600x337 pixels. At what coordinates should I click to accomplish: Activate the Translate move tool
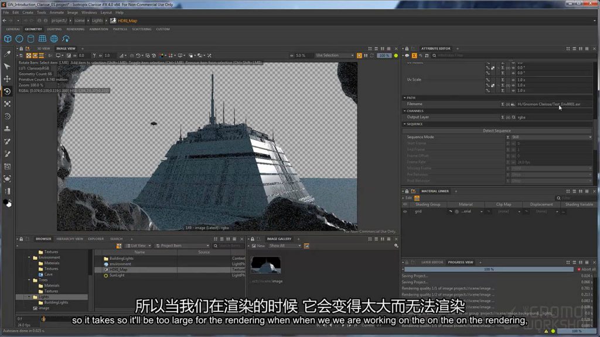(7, 79)
